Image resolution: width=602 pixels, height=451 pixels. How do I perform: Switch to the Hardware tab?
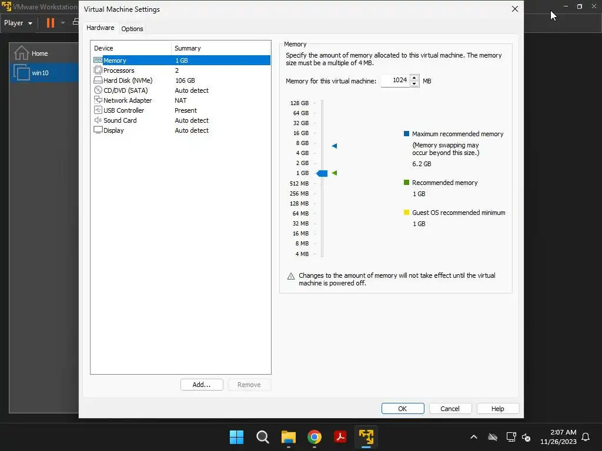100,28
